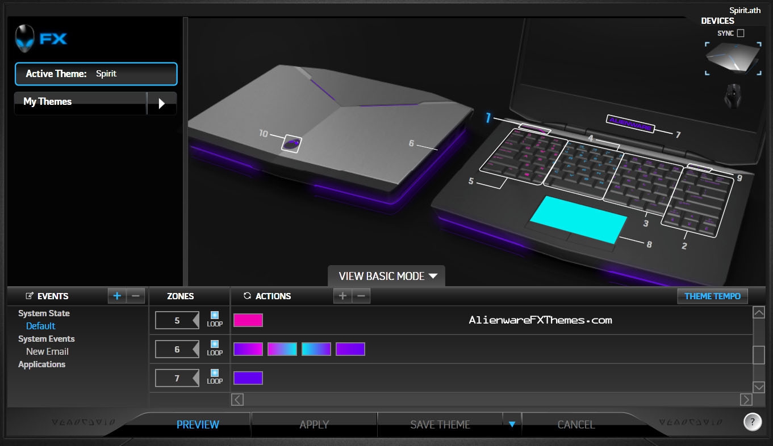Image resolution: width=773 pixels, height=446 pixels.
Task: Remove an action with the minus button
Action: (361, 296)
